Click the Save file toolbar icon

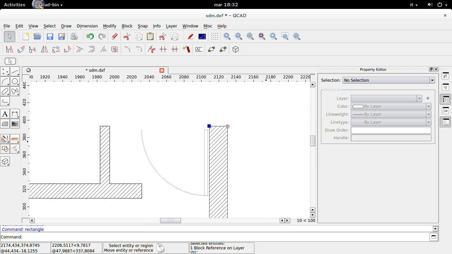pyautogui.click(x=50, y=36)
